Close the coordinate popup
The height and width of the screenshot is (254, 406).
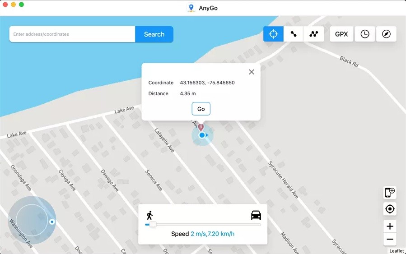tap(252, 72)
